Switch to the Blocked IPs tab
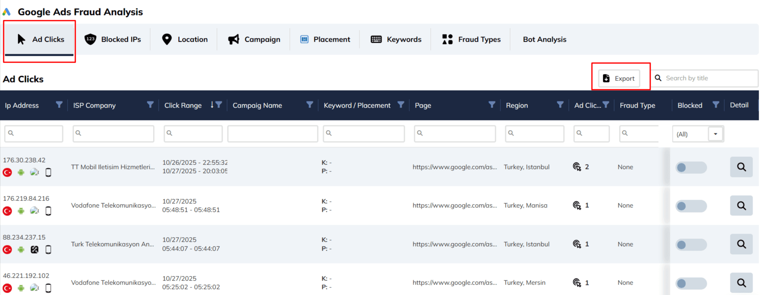 click(x=113, y=40)
